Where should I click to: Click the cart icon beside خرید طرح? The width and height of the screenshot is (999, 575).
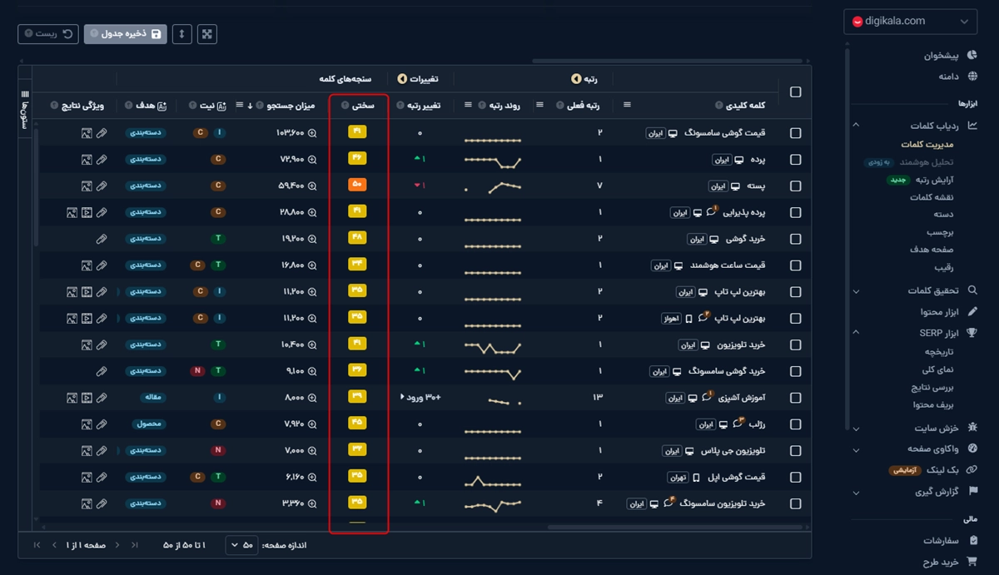click(x=972, y=562)
